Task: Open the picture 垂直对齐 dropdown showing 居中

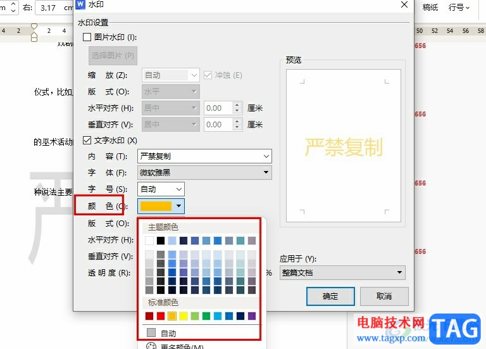Action: pyautogui.click(x=171, y=124)
